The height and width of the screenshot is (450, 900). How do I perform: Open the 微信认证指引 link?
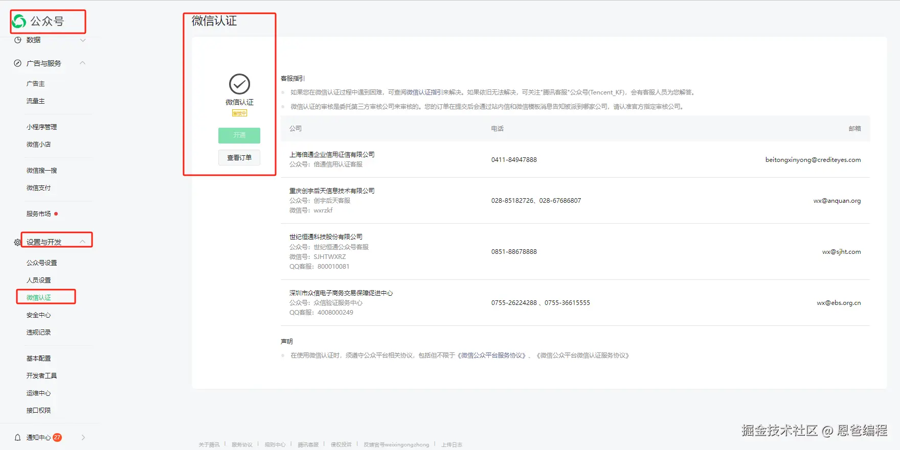tap(424, 92)
